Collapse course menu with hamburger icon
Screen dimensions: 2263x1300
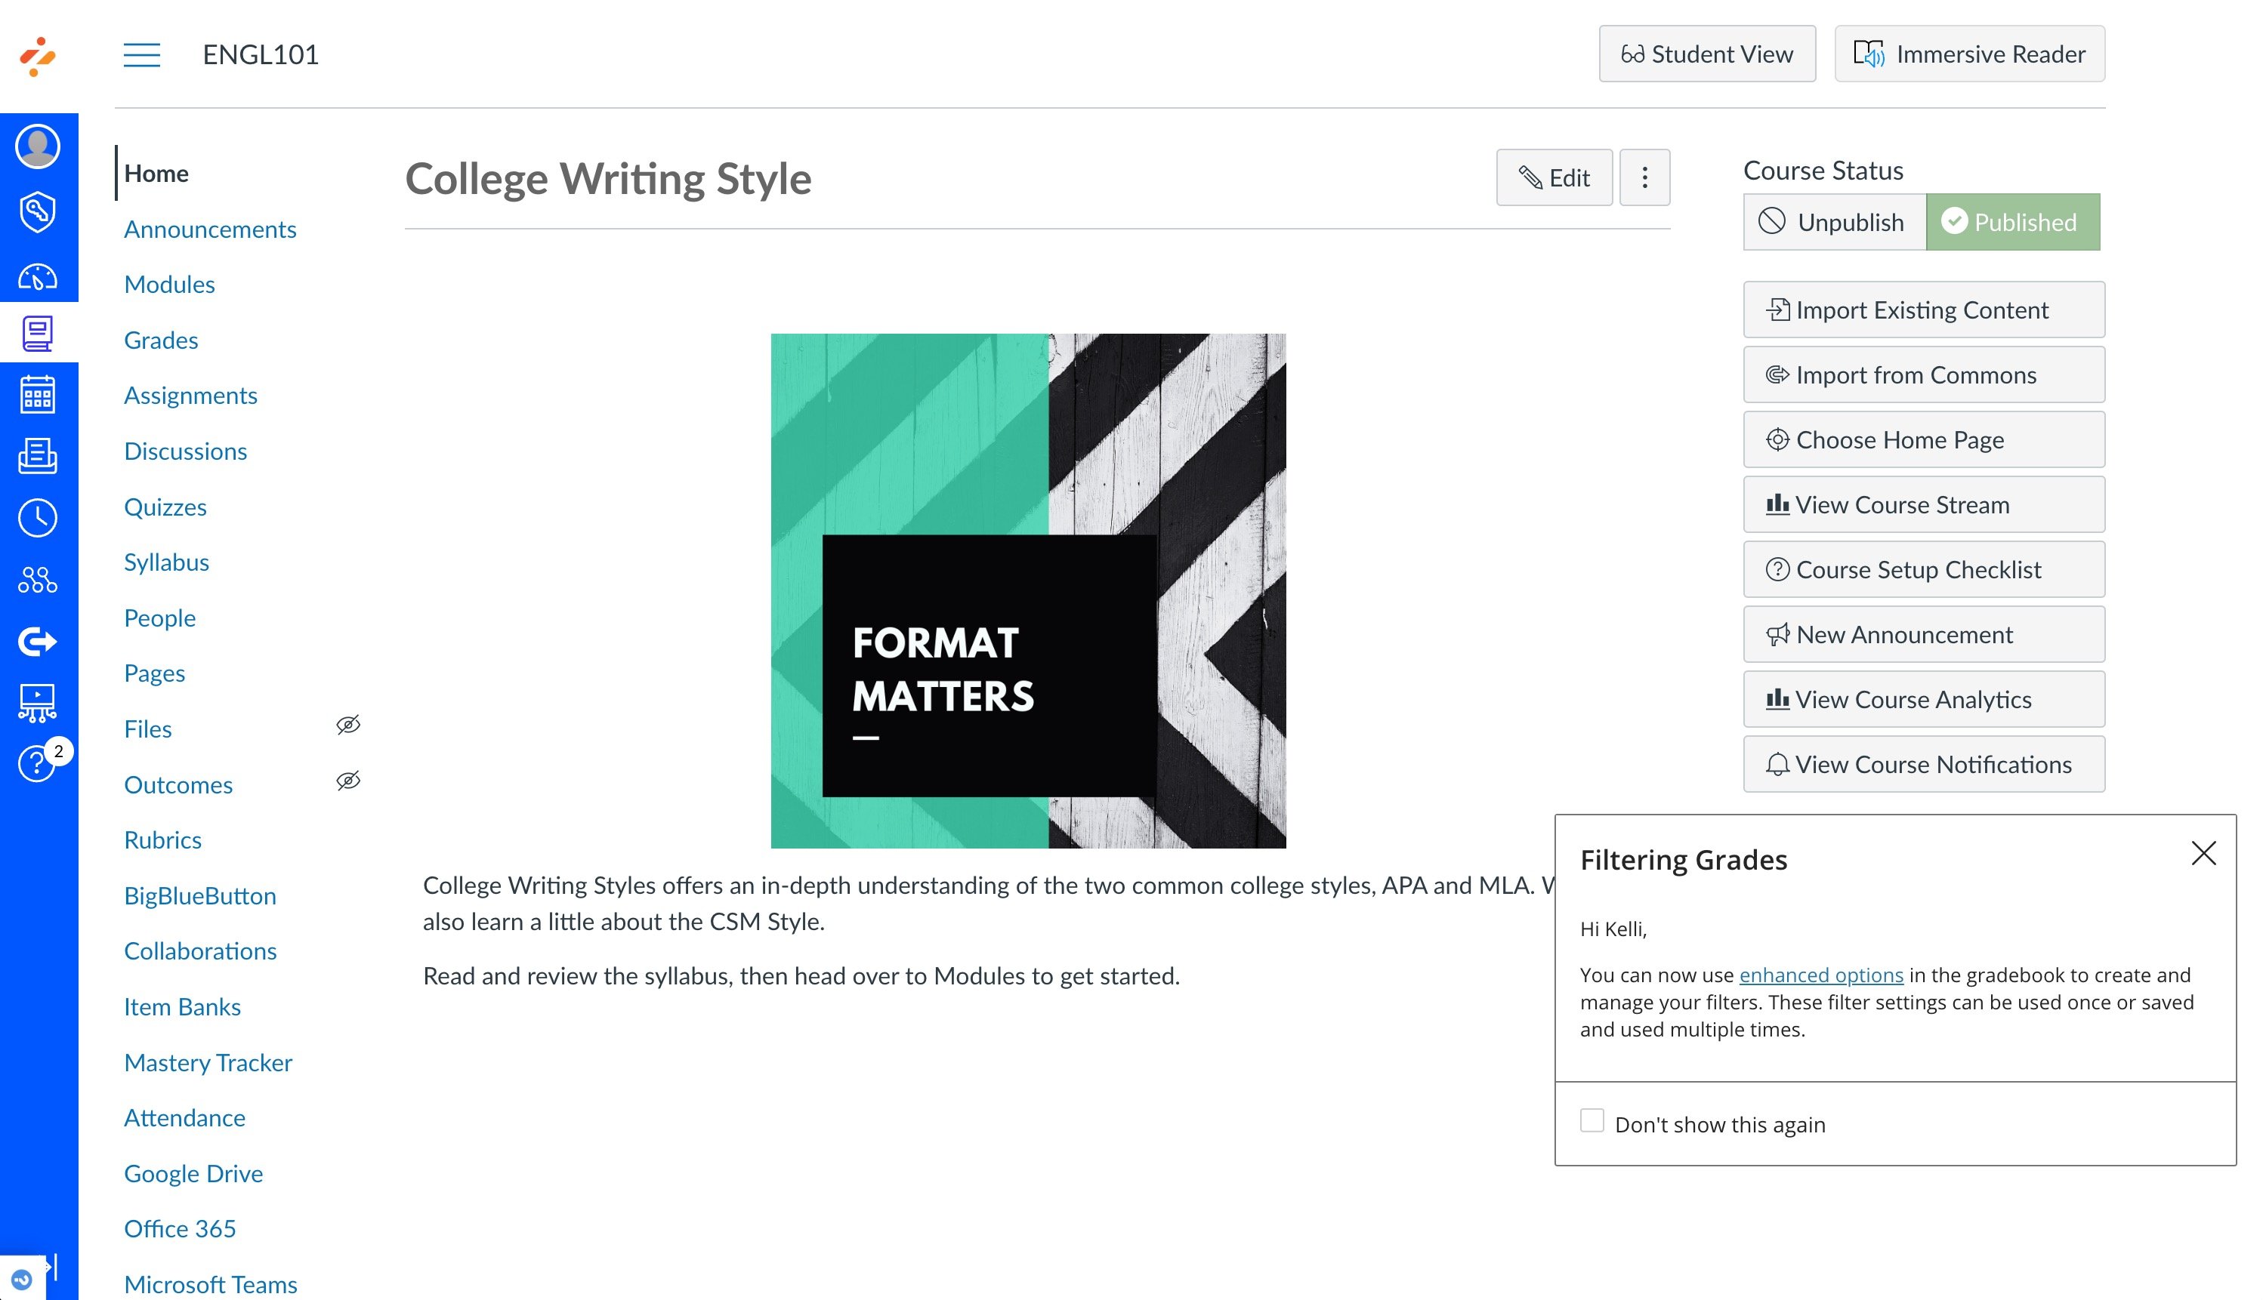click(142, 54)
